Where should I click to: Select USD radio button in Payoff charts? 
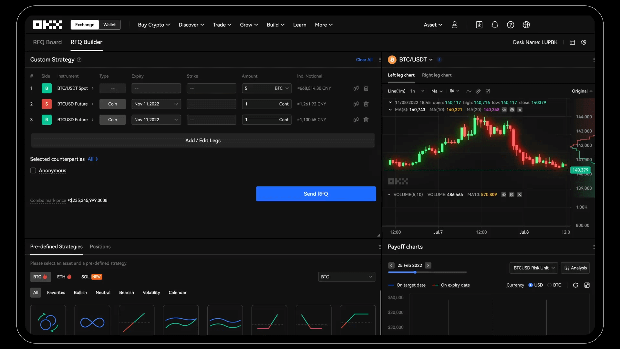tap(531, 285)
